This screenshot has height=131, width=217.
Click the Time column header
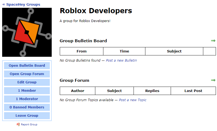(124, 51)
